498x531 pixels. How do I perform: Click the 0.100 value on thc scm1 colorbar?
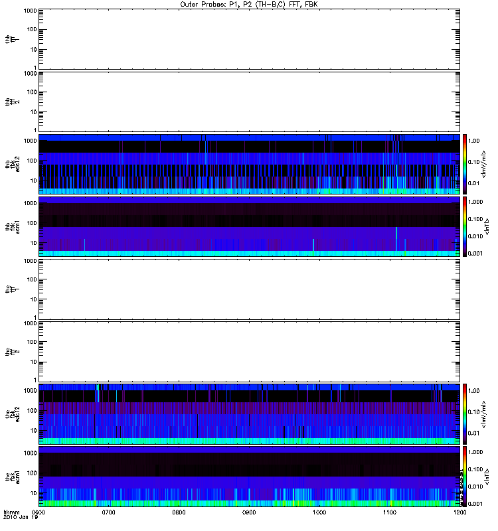pos(475,469)
